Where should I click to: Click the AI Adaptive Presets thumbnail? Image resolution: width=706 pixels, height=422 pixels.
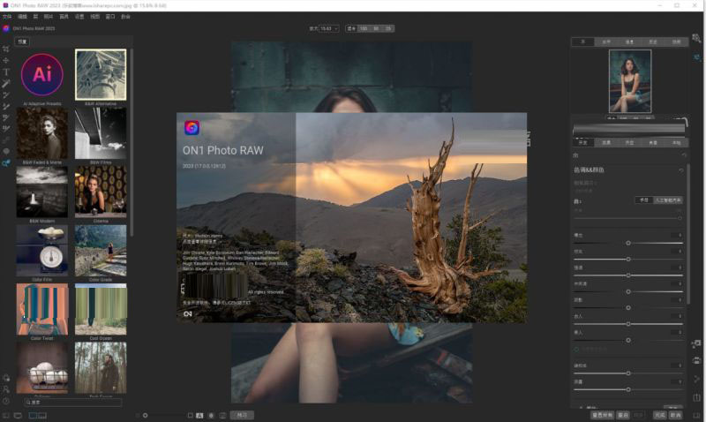tap(41, 74)
